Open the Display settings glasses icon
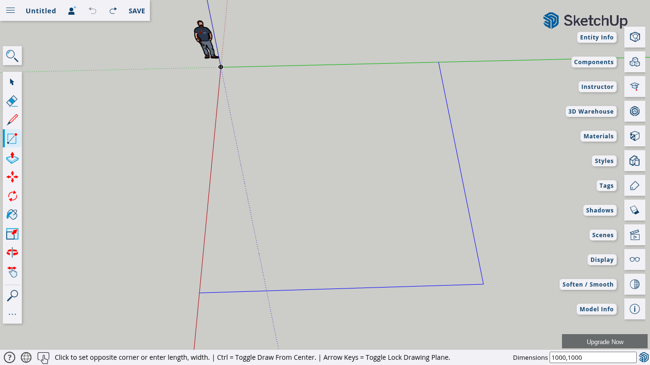 pyautogui.click(x=634, y=259)
